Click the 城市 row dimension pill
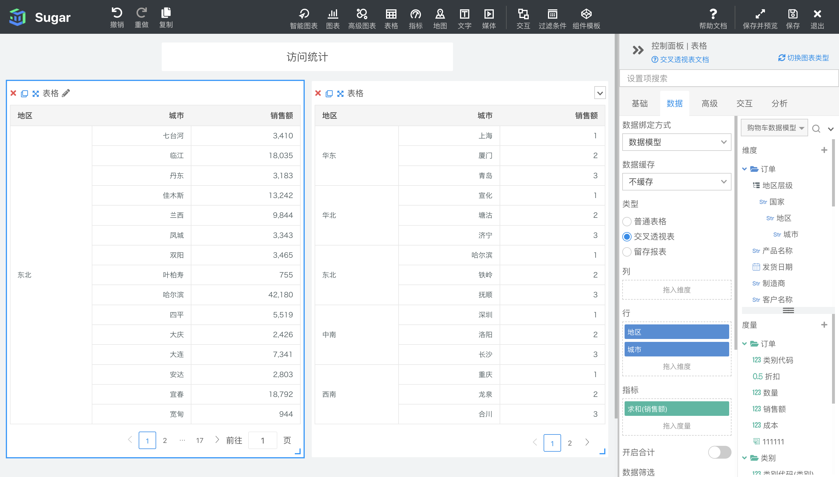The height and width of the screenshot is (477, 839). pyautogui.click(x=676, y=349)
